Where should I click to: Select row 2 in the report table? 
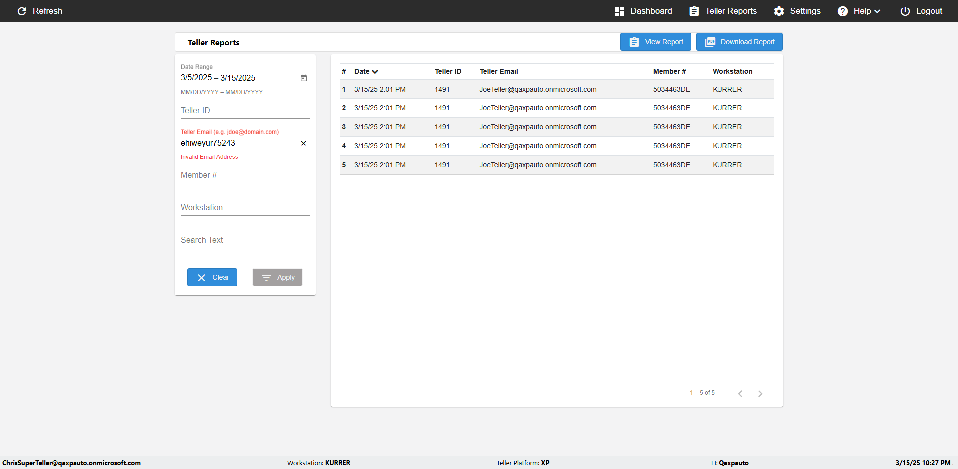[557, 108]
